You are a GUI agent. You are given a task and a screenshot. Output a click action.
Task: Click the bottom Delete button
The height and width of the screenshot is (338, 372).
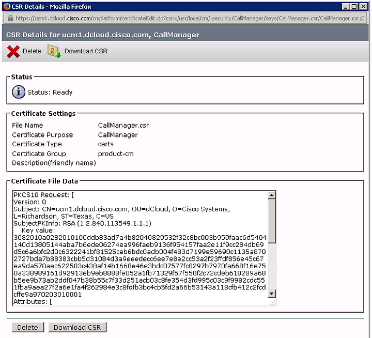pos(28,327)
